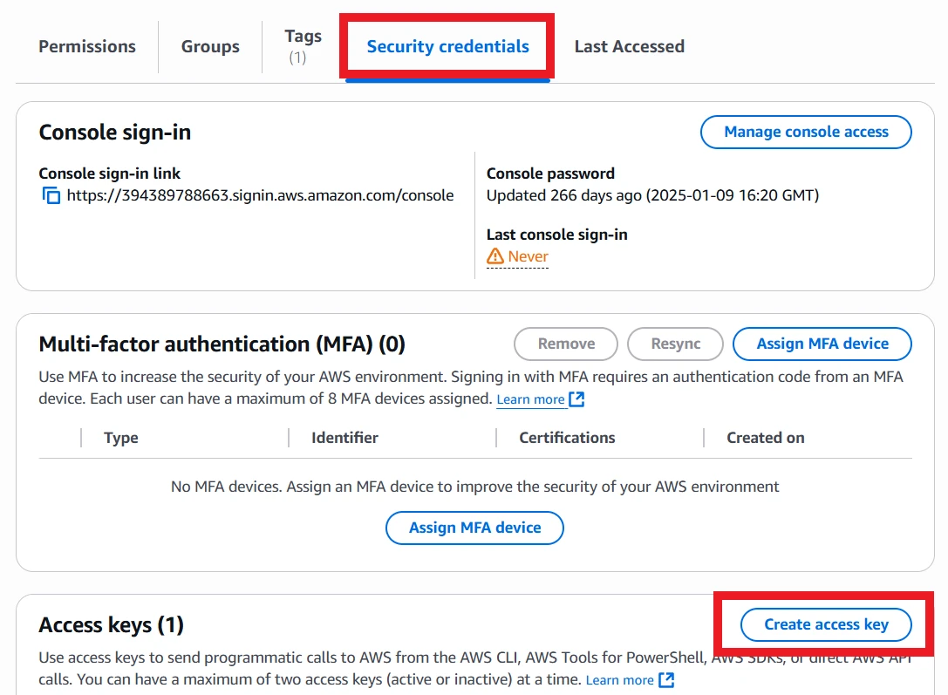The image size is (948, 695).
Task: Click the Type column header
Action: coord(121,438)
